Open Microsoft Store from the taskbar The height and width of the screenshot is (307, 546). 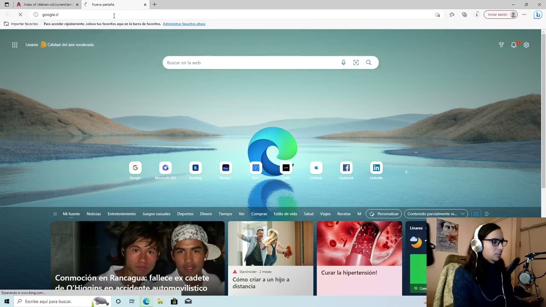point(174,301)
